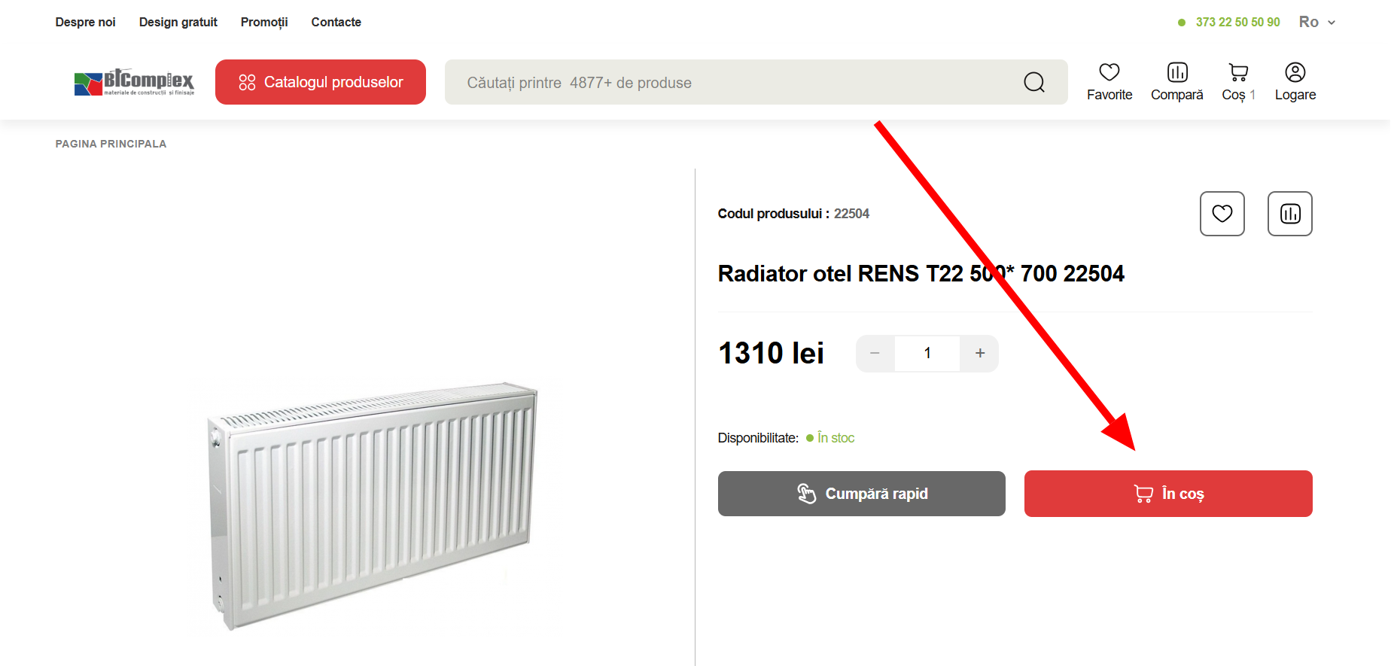Click the radiator product image
The width and height of the screenshot is (1391, 666).
[x=373, y=506]
